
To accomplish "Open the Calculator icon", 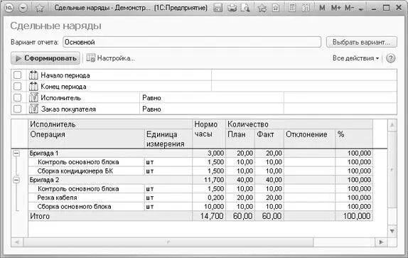I will (x=292, y=8).
